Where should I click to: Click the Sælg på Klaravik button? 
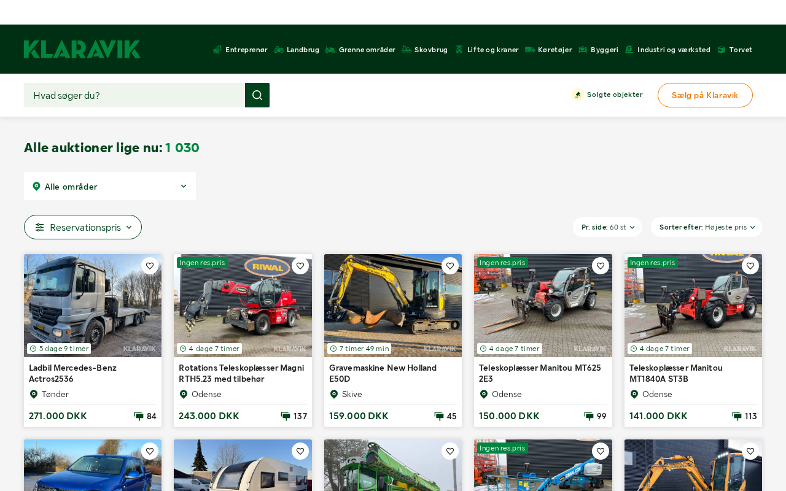pos(705,95)
